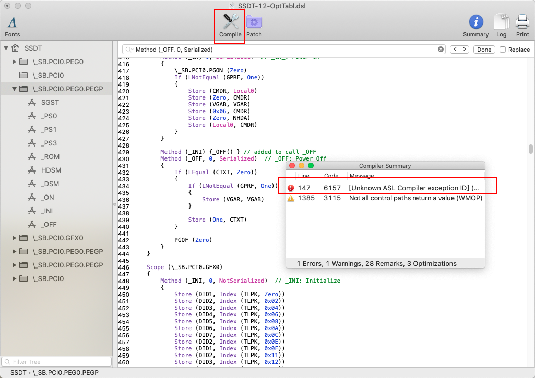
Task: Click the search magnifier icon
Action: [128, 50]
